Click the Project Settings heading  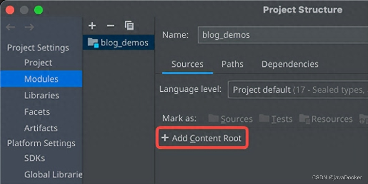[38, 47]
